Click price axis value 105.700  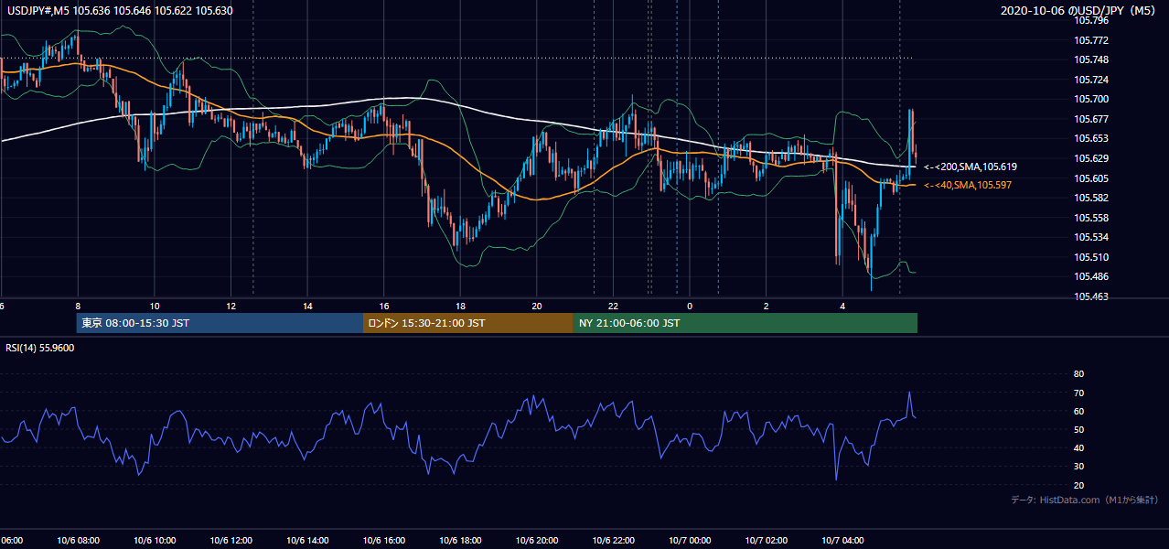click(x=1091, y=99)
